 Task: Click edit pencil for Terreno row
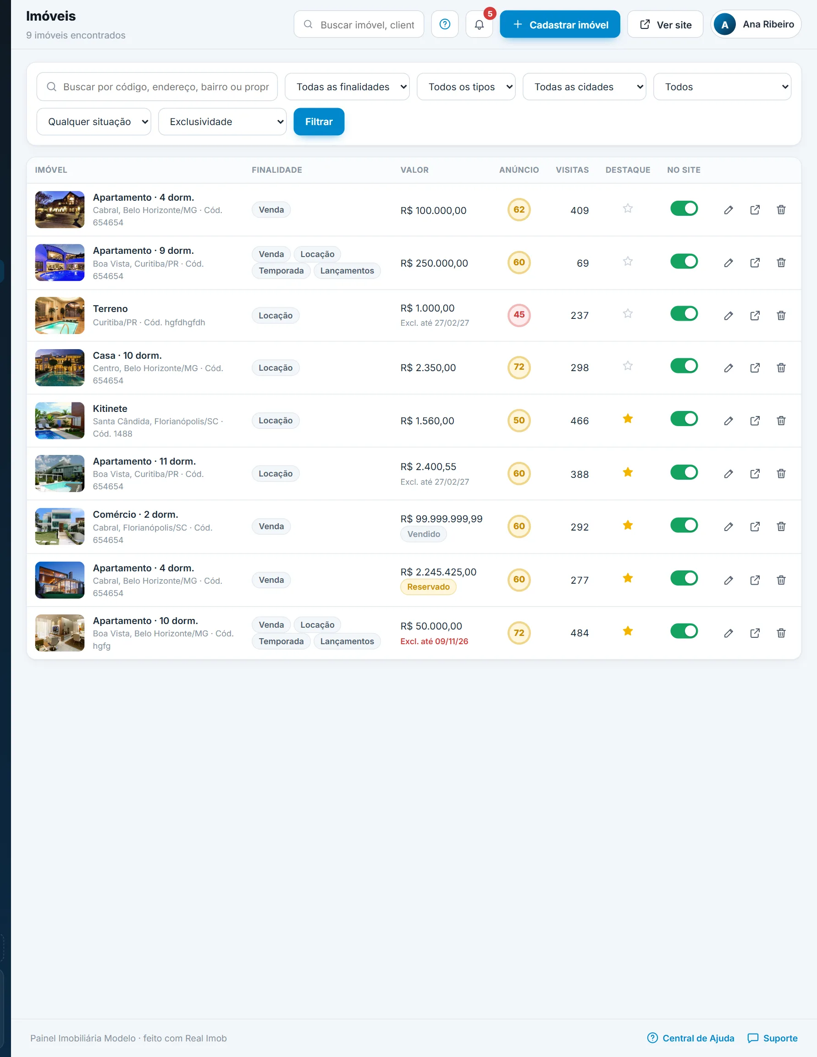(729, 316)
